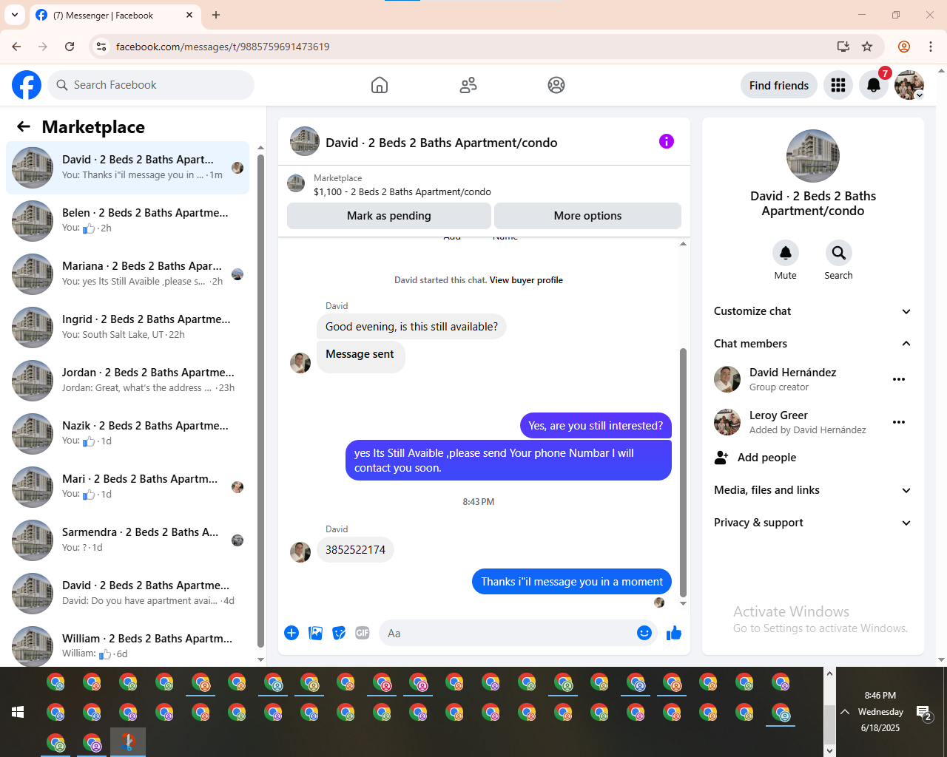The height and width of the screenshot is (757, 947).
Task: Open the install app icon in address bar
Action: coord(843,47)
